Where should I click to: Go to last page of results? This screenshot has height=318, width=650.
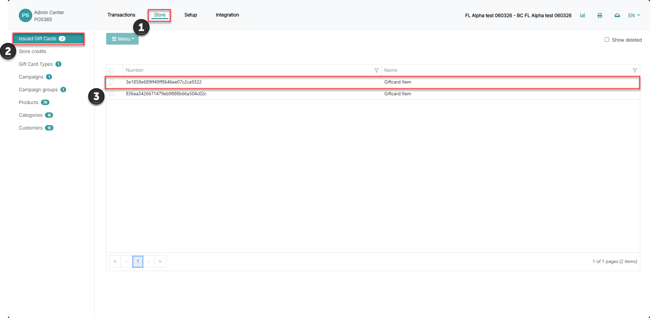pyautogui.click(x=160, y=261)
